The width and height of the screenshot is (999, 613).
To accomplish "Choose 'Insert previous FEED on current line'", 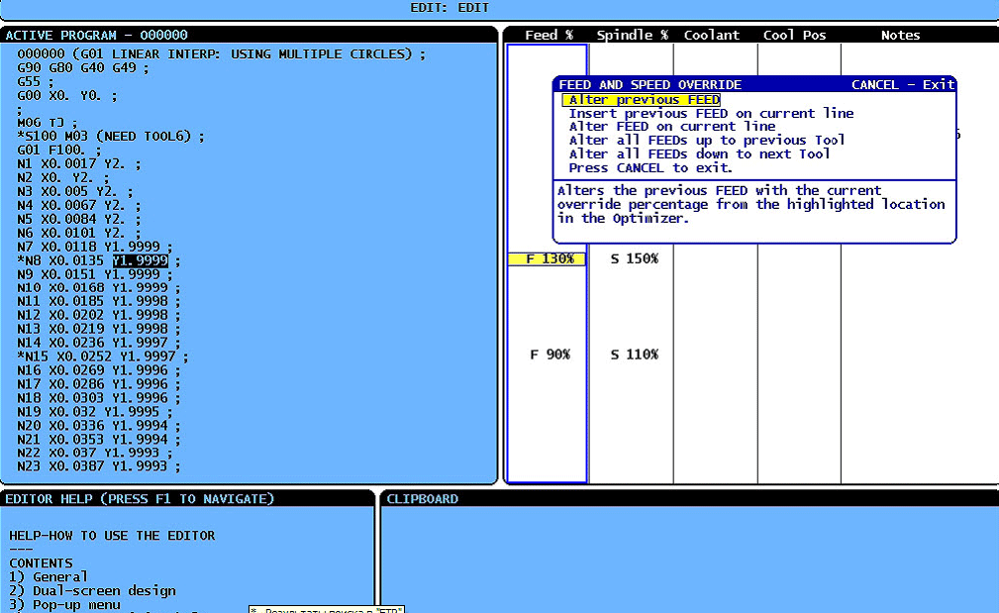I will point(710,114).
